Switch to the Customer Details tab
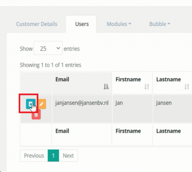This screenshot has width=192, height=172. coord(36,24)
